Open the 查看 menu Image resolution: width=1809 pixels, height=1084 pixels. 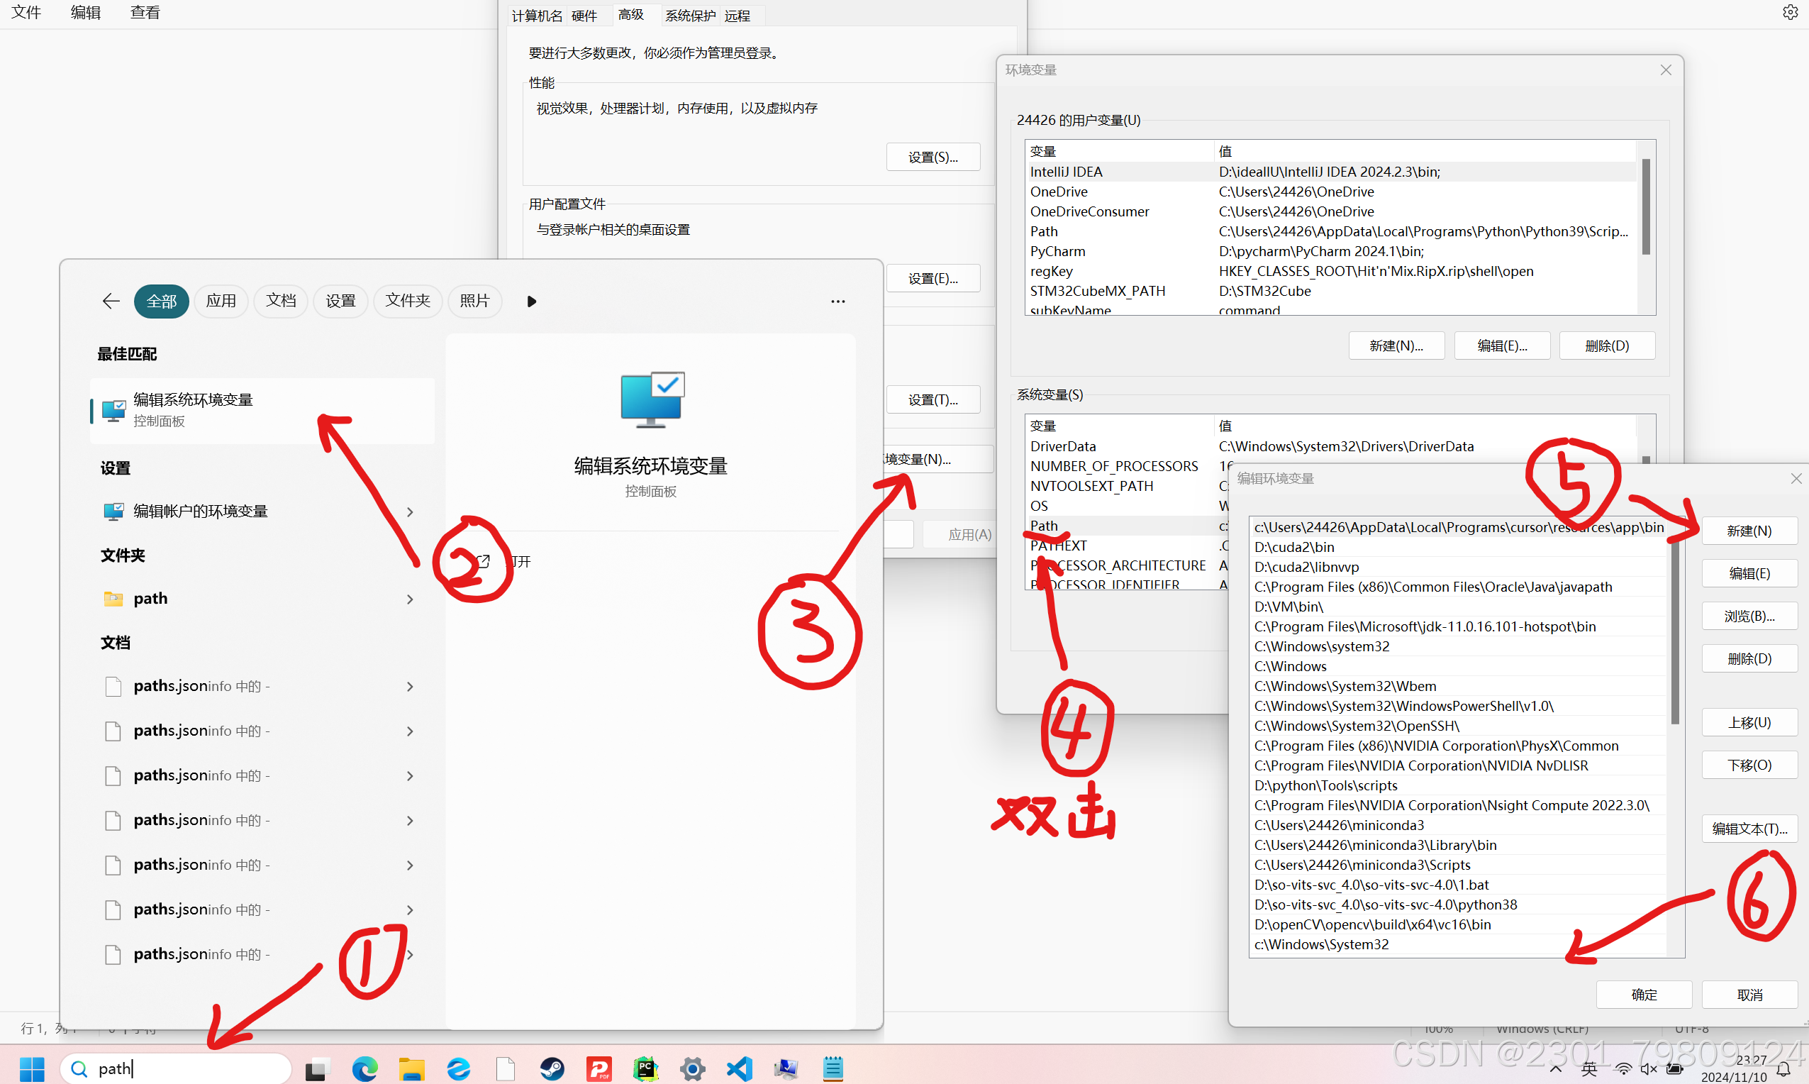click(145, 11)
